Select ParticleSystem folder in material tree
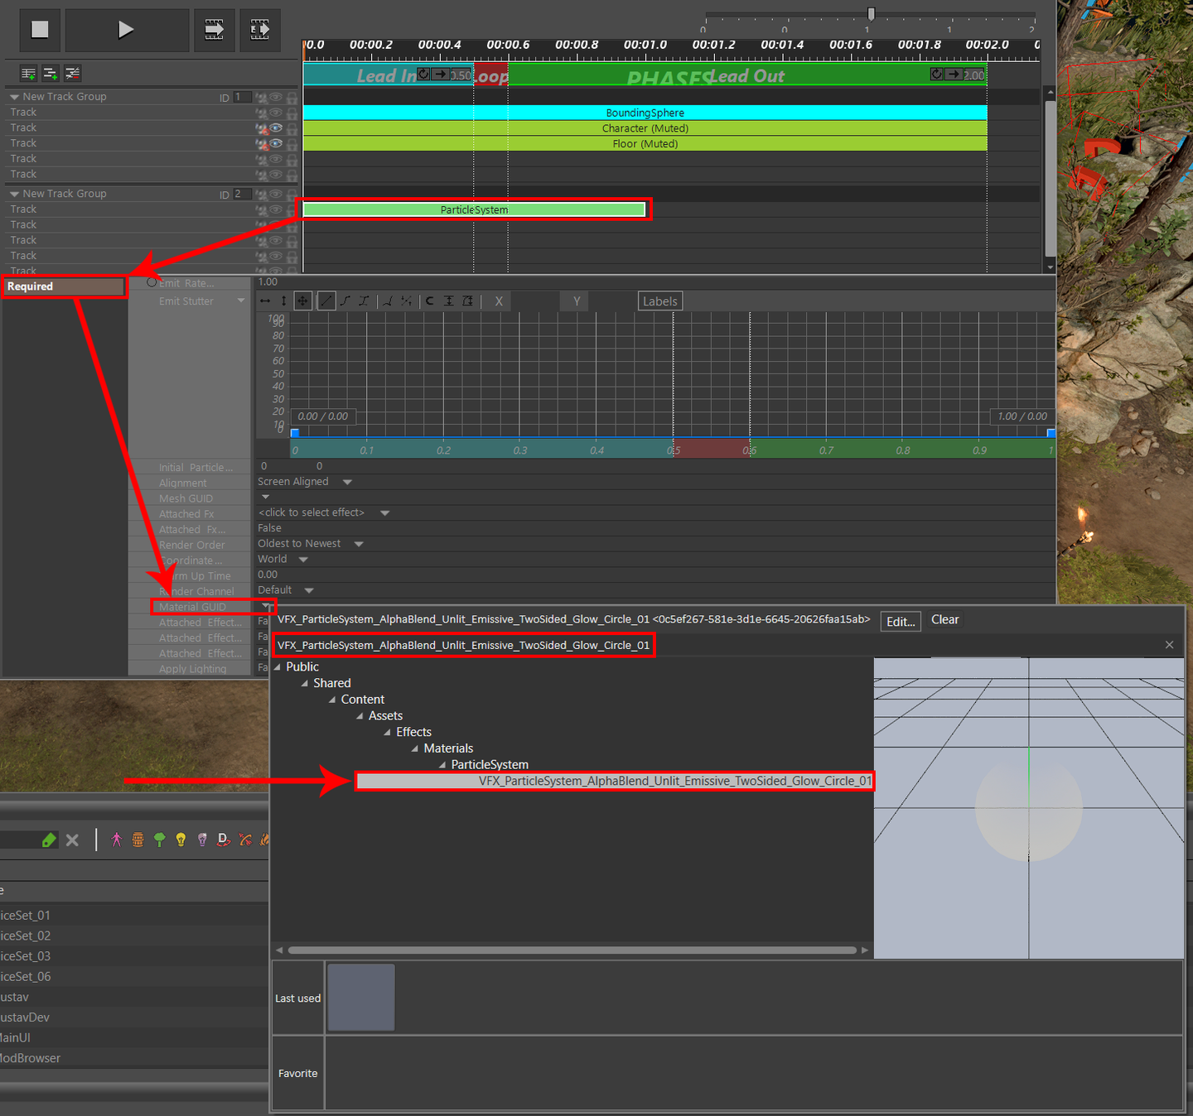Viewport: 1193px width, 1116px height. (x=490, y=764)
